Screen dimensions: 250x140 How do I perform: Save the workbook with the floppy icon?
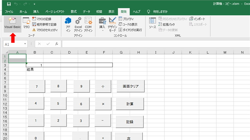click(9, 4)
